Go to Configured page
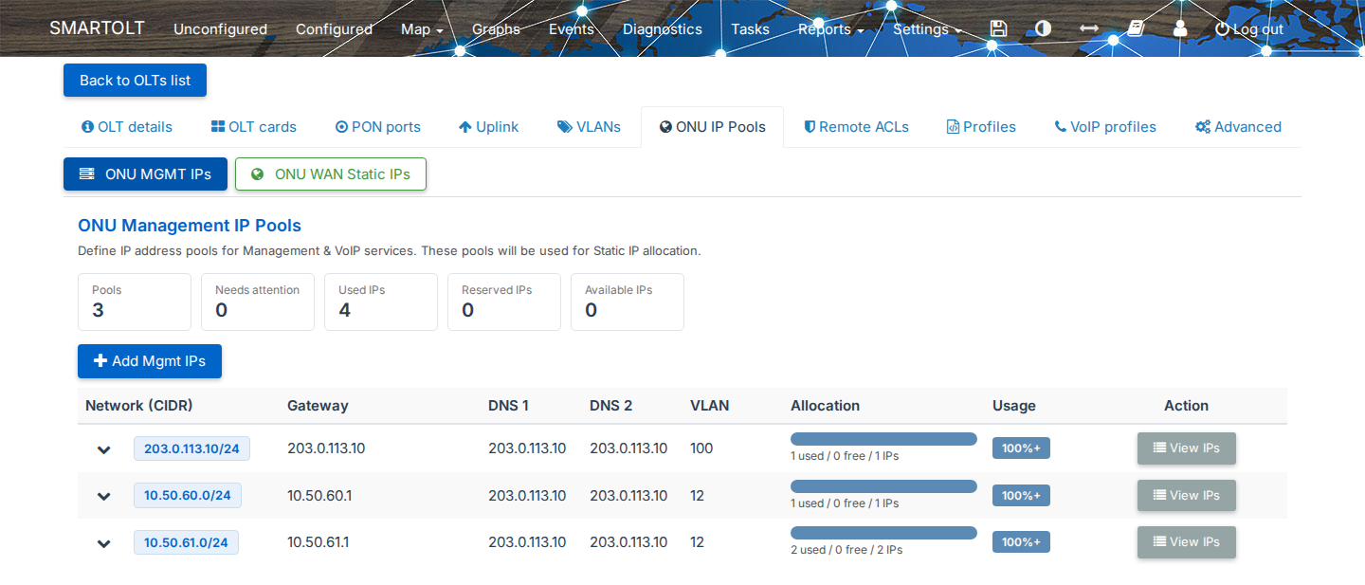The image size is (1365, 585). pyautogui.click(x=334, y=29)
